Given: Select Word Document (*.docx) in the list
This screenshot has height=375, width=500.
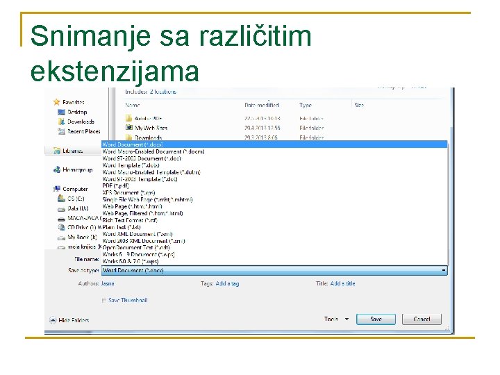Looking at the screenshot, I should click(274, 144).
